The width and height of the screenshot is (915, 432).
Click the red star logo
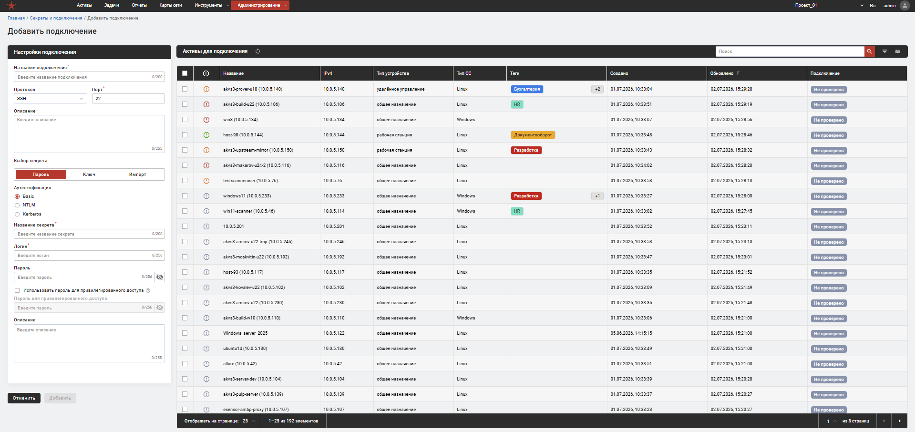[11, 6]
